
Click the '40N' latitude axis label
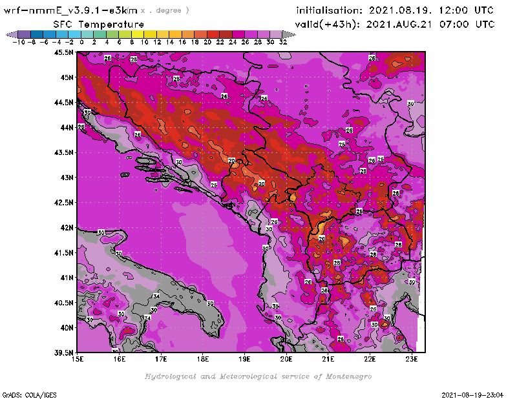tap(67, 328)
